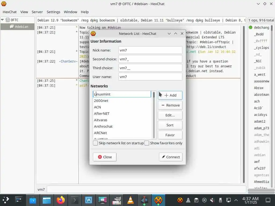Click the Add network button
Screen dimensions: 275x206
(170, 95)
